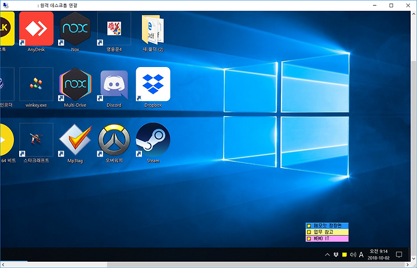Click the horizontal scrollbar right arrow
Viewport: 417px width, 268px height.
click(408, 265)
